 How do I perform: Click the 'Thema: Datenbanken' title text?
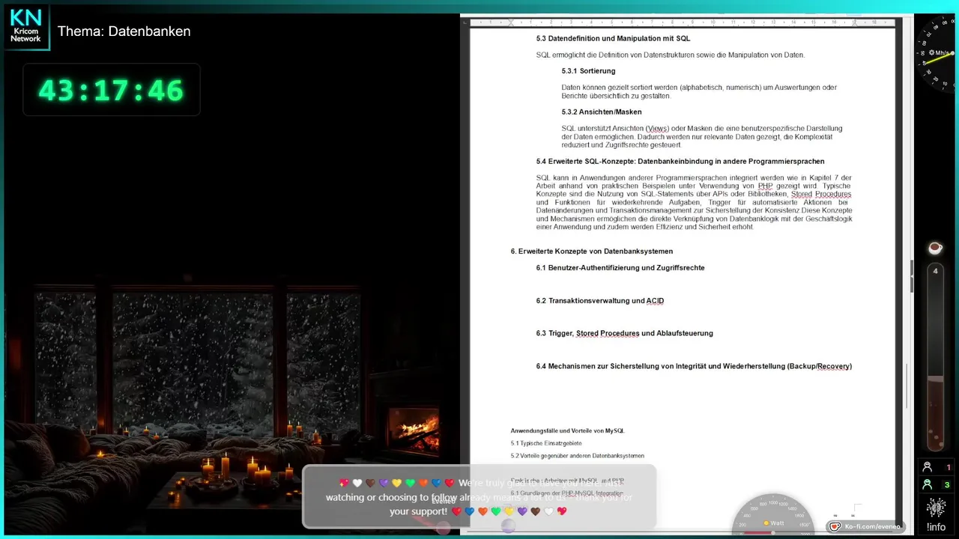point(124,31)
